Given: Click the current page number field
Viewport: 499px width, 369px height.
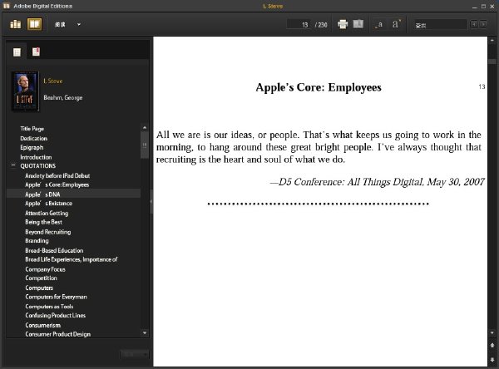Looking at the screenshot, I should pyautogui.click(x=299, y=24).
